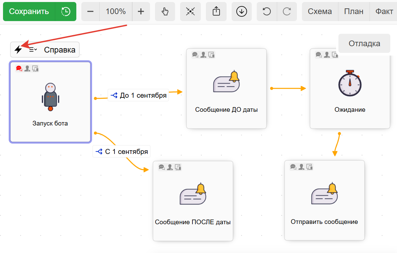The width and height of the screenshot is (397, 253).
Task: Open the save history clock icon
Action: pos(66,11)
